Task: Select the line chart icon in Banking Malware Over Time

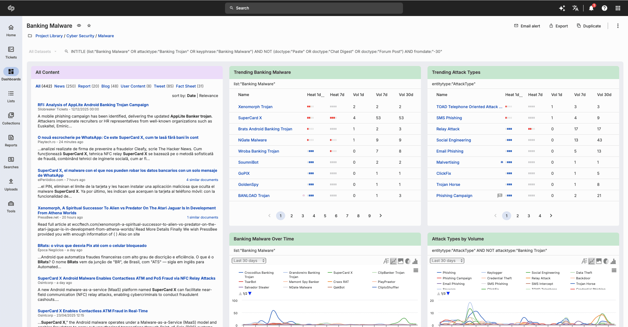Action: click(x=393, y=261)
